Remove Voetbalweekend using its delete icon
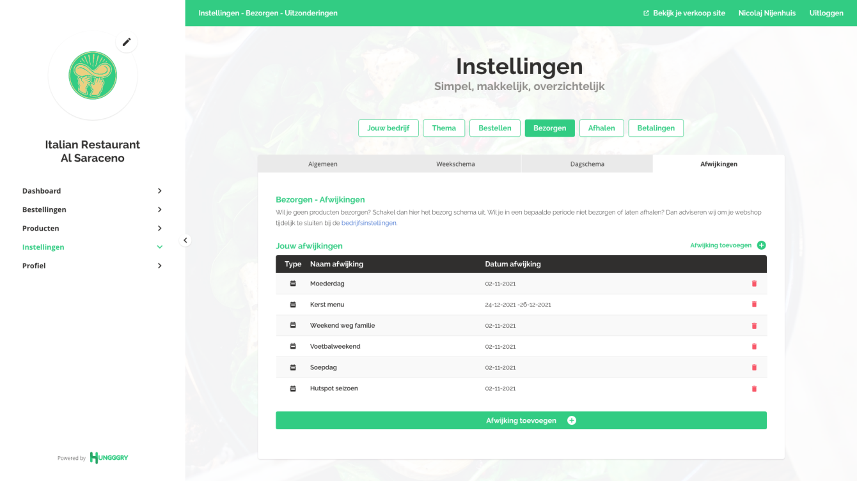The image size is (857, 481). pyautogui.click(x=754, y=346)
